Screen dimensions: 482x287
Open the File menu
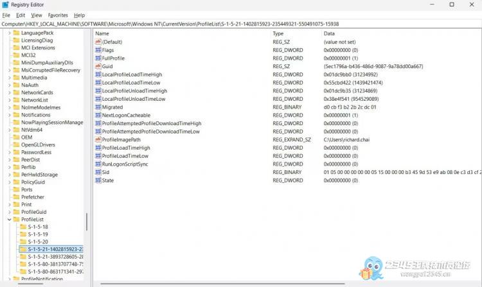click(6, 15)
